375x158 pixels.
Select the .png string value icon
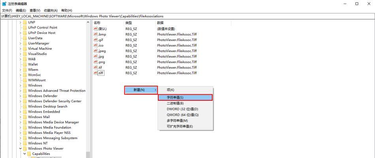96,62
